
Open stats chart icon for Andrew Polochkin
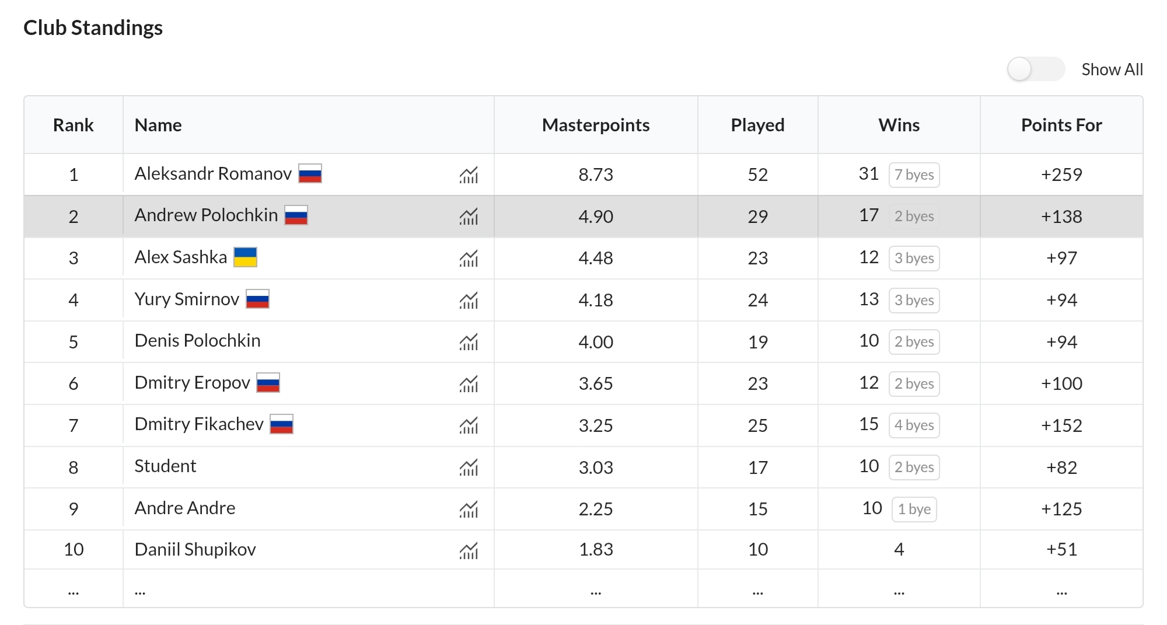pos(469,217)
